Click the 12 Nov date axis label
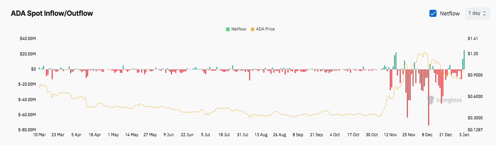Viewport: 496px width, 145px height. pyautogui.click(x=390, y=134)
